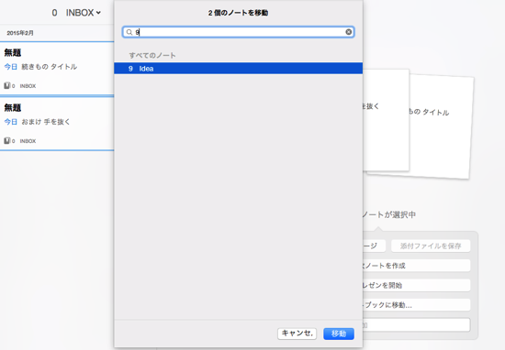Viewport: 505px width, 350px height.
Task: Select the note おまけ 手を抜く
Action: tap(57, 124)
